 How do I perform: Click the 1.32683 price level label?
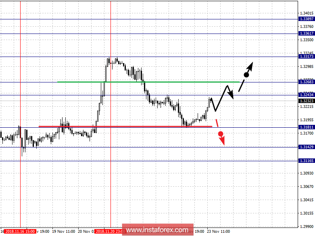coord(307,82)
